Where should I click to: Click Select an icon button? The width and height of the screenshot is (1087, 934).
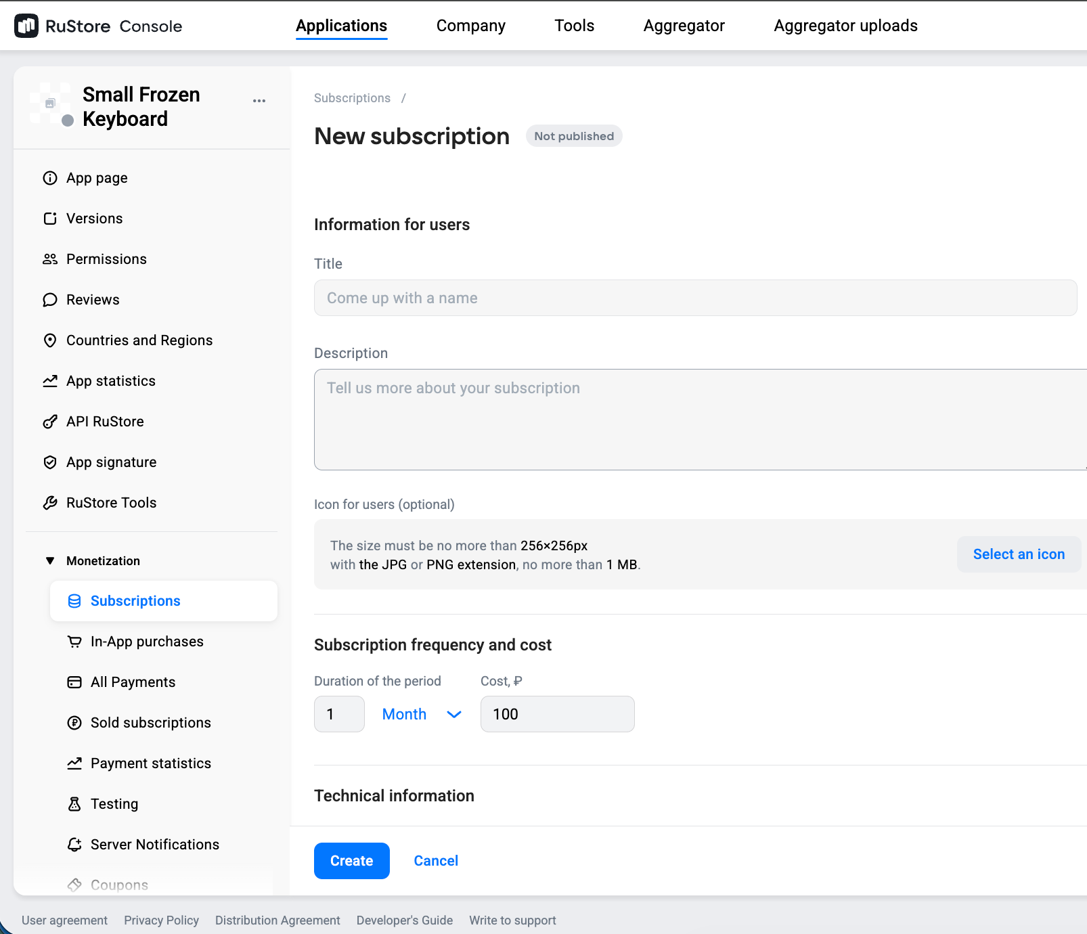1019,554
